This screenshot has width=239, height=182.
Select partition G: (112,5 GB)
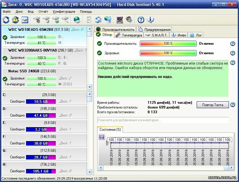[x=44, y=154]
